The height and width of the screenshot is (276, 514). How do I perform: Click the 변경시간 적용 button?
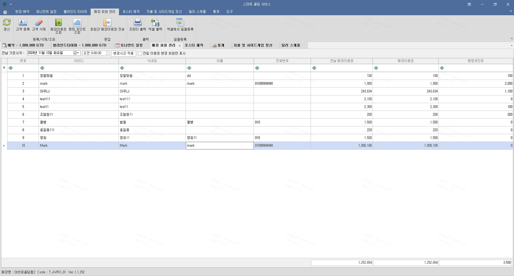(x=123, y=53)
